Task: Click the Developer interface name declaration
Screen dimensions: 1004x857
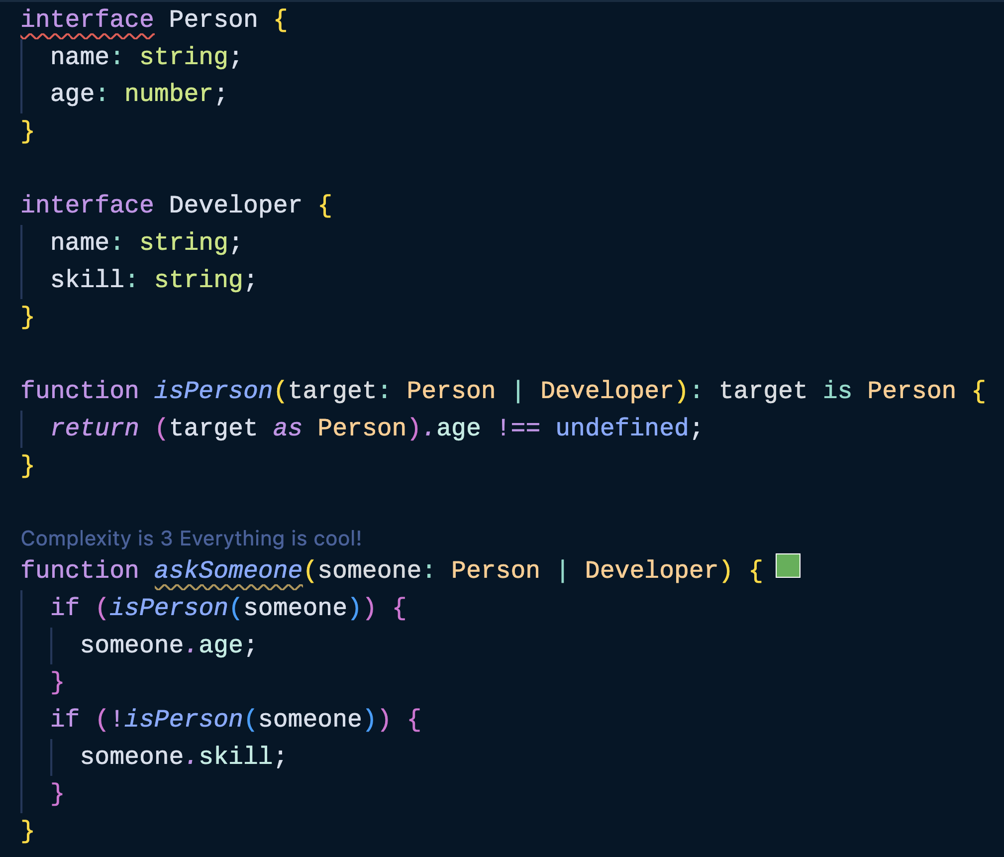Action: [x=235, y=205]
